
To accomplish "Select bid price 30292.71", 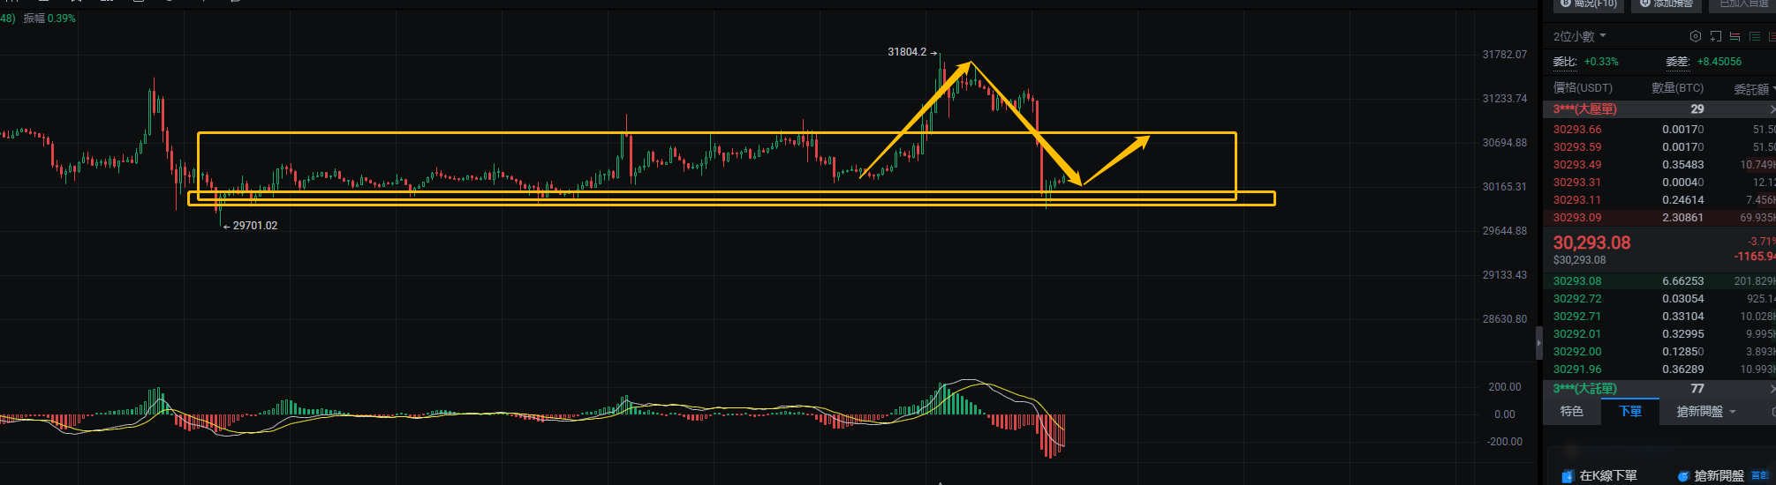I will point(1577,317).
